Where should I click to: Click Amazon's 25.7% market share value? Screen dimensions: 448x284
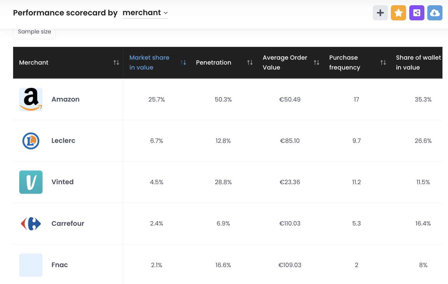click(x=157, y=100)
